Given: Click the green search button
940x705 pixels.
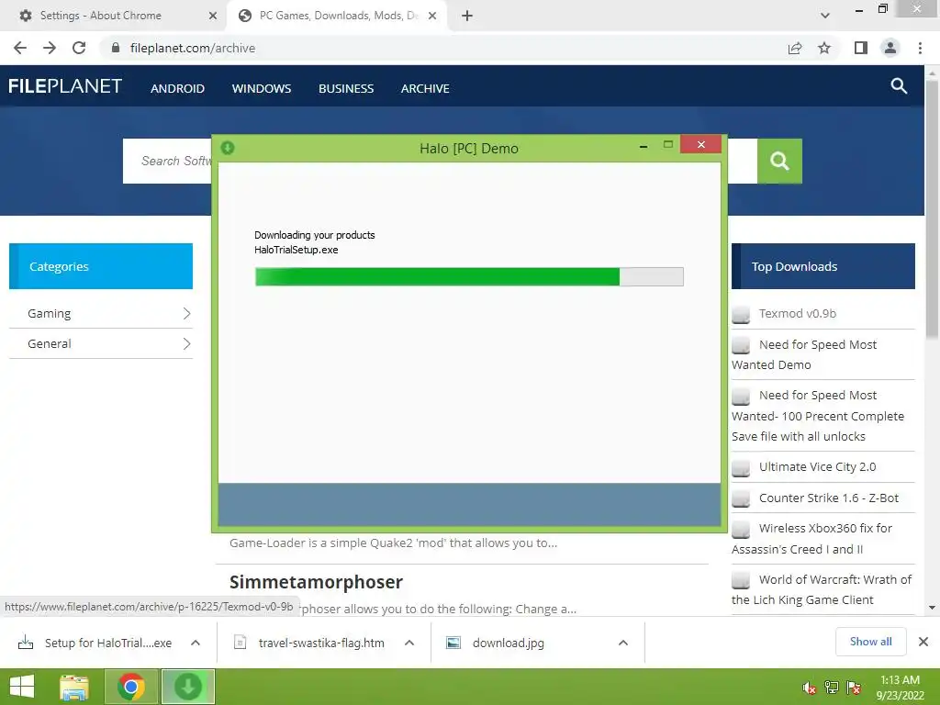Looking at the screenshot, I should click(x=779, y=161).
